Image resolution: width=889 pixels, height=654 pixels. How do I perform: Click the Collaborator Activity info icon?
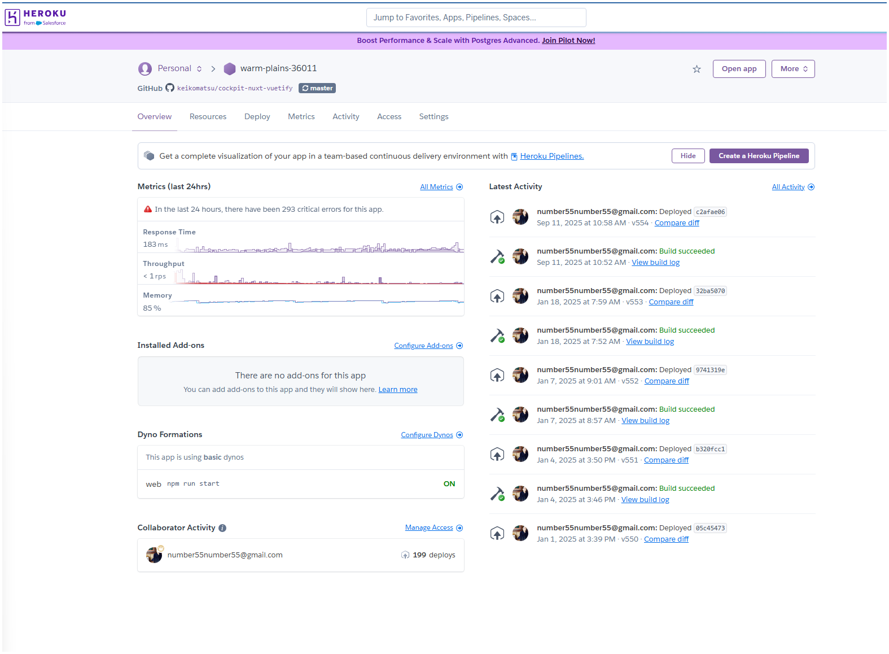coord(222,528)
